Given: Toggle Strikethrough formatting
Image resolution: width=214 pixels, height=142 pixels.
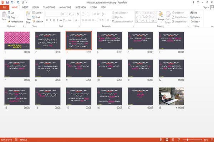Looking at the screenshot, I should pyautogui.click(x=61, y=20).
